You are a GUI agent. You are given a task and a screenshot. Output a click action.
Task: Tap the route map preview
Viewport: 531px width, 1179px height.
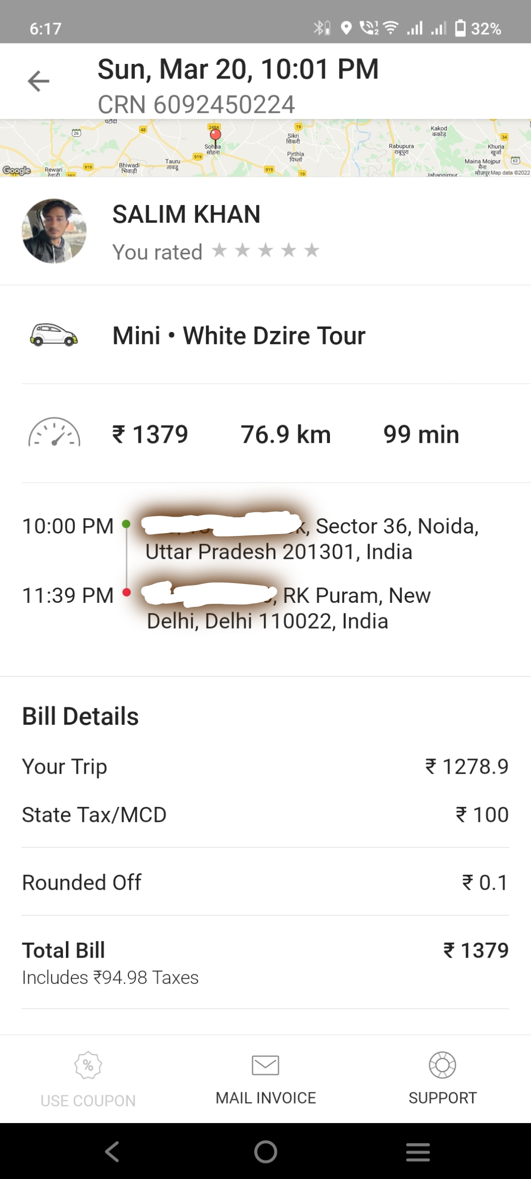(347, 149)
